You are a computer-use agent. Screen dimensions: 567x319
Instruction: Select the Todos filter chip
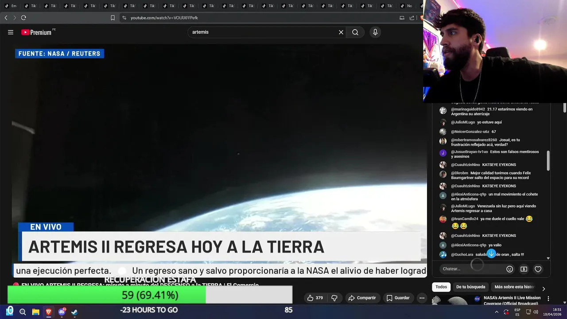(x=441, y=287)
